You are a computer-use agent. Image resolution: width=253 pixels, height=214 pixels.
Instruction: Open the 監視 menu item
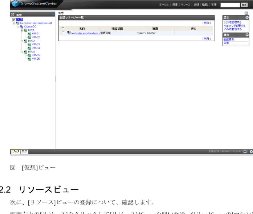[205, 5]
